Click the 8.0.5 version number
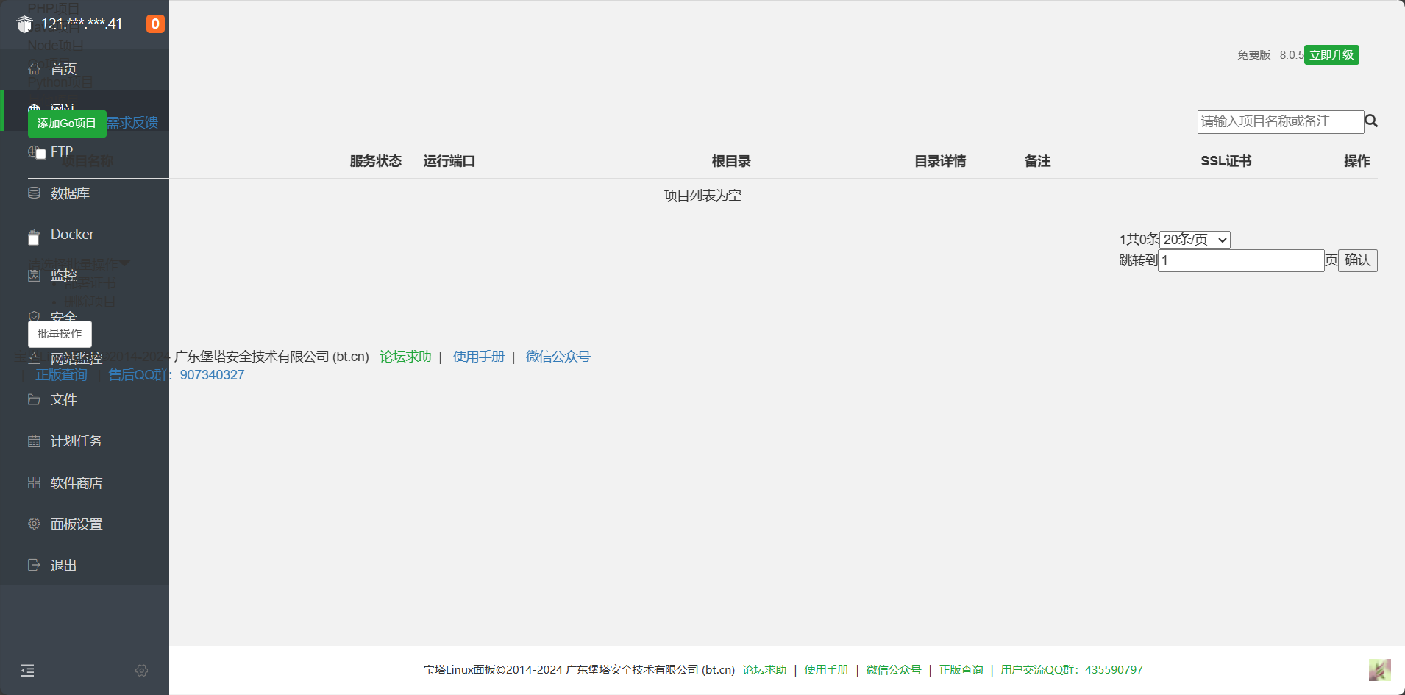This screenshot has width=1405, height=695. click(x=1292, y=55)
